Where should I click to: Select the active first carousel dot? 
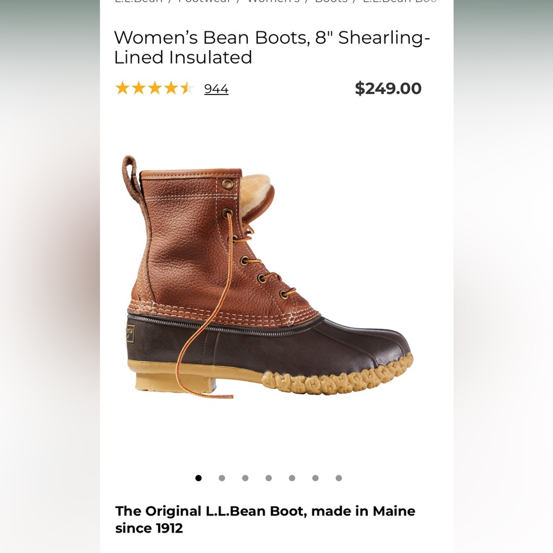199,477
